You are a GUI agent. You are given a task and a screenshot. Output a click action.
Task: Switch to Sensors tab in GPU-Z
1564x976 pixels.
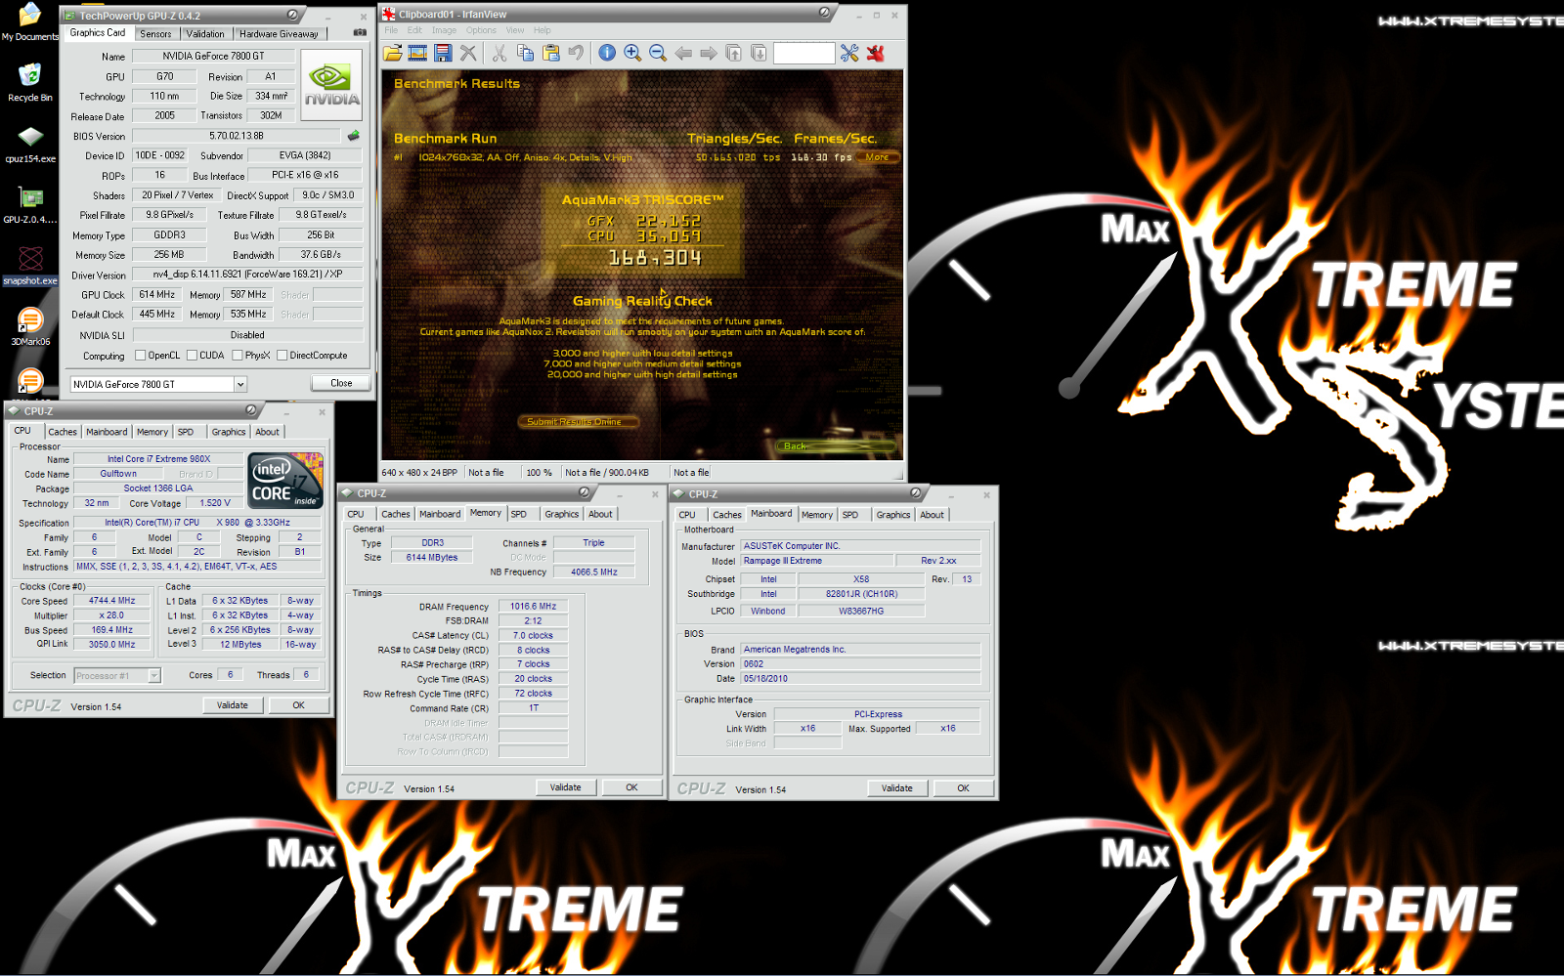pyautogui.click(x=155, y=33)
